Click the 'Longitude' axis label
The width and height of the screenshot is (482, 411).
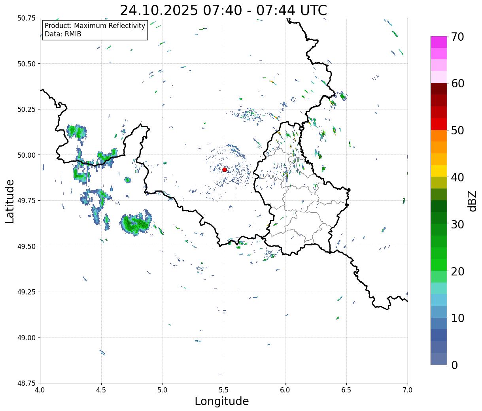(x=222, y=401)
